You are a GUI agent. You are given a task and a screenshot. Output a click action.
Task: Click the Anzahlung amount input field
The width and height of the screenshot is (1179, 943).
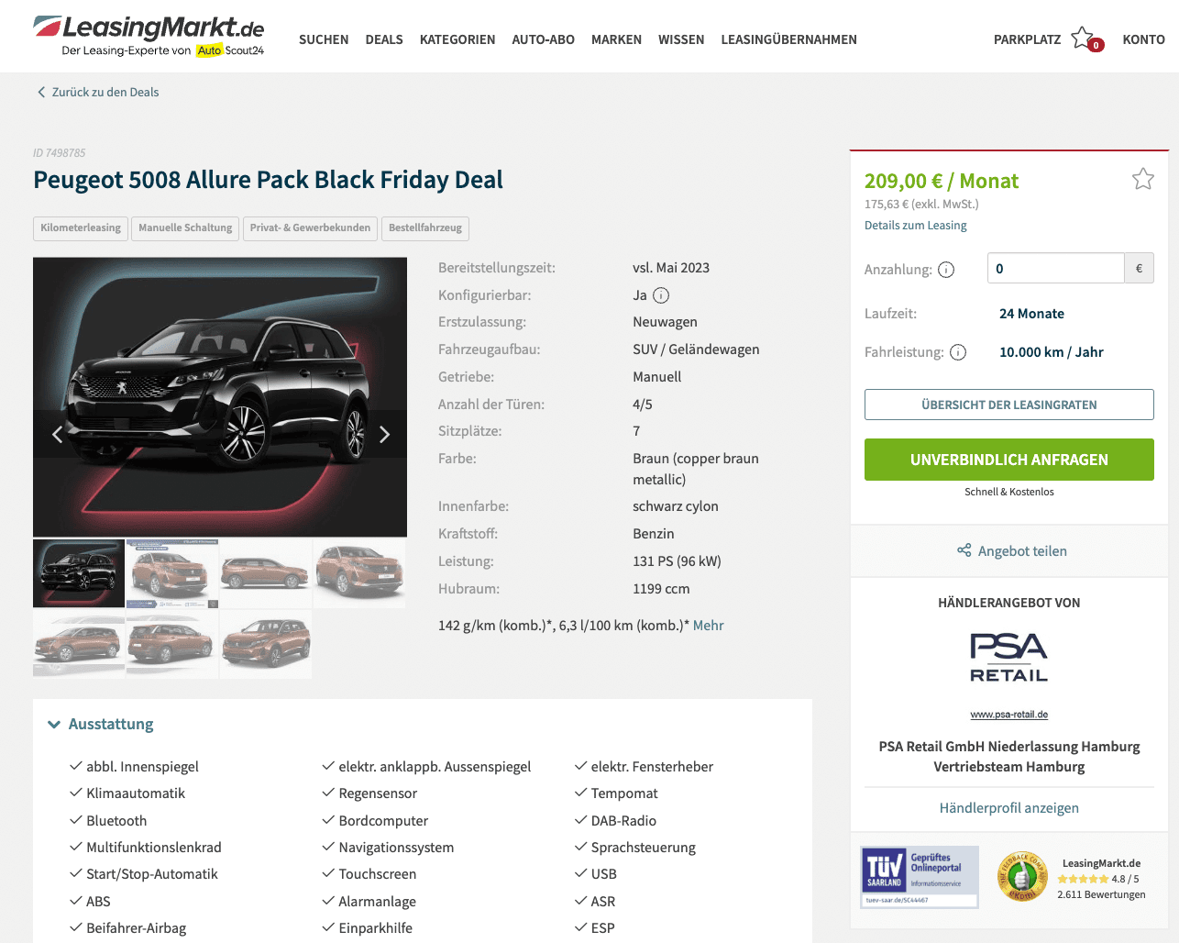[1056, 269]
